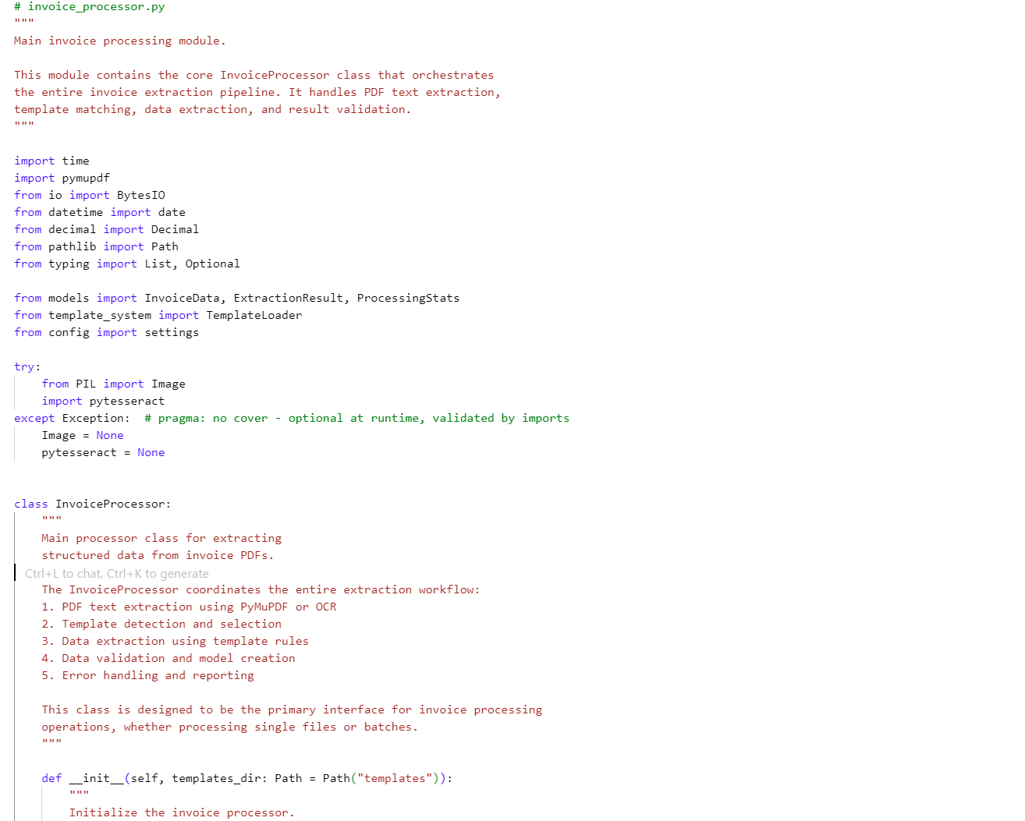1025x821 pixels.
Task: Click the 'try' keyword
Action: (24, 367)
